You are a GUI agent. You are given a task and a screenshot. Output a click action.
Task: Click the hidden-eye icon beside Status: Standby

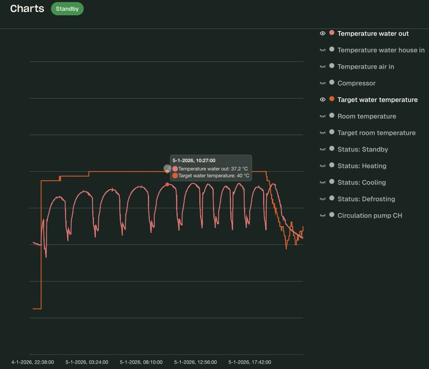pyautogui.click(x=323, y=149)
